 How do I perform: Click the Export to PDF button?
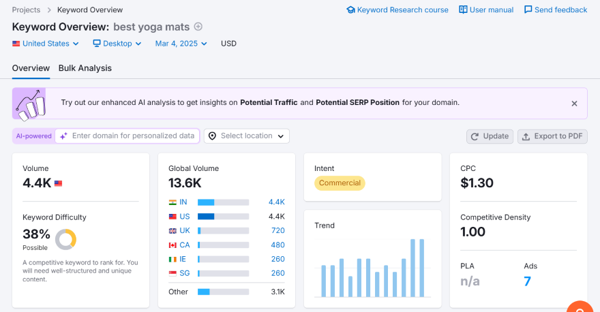point(552,136)
